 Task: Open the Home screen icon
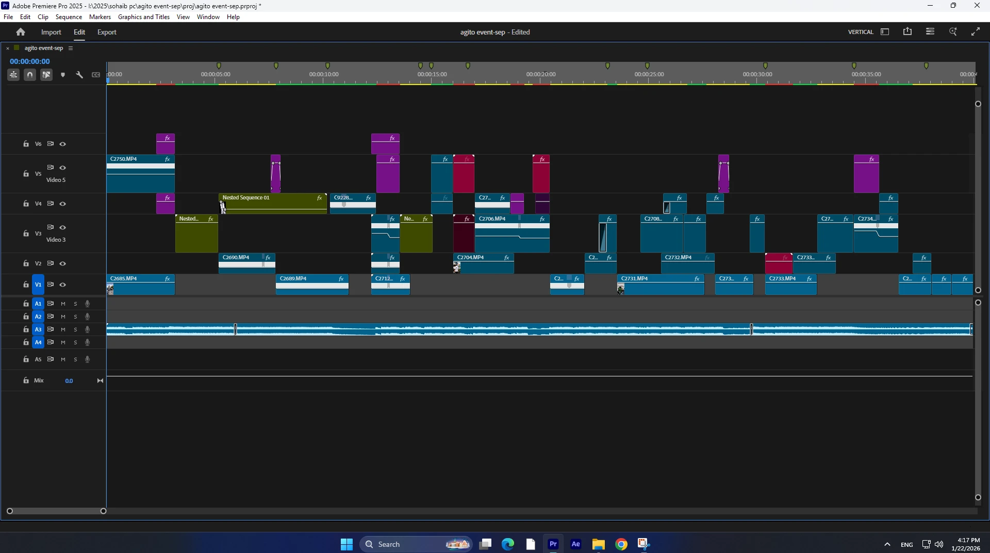click(21, 32)
